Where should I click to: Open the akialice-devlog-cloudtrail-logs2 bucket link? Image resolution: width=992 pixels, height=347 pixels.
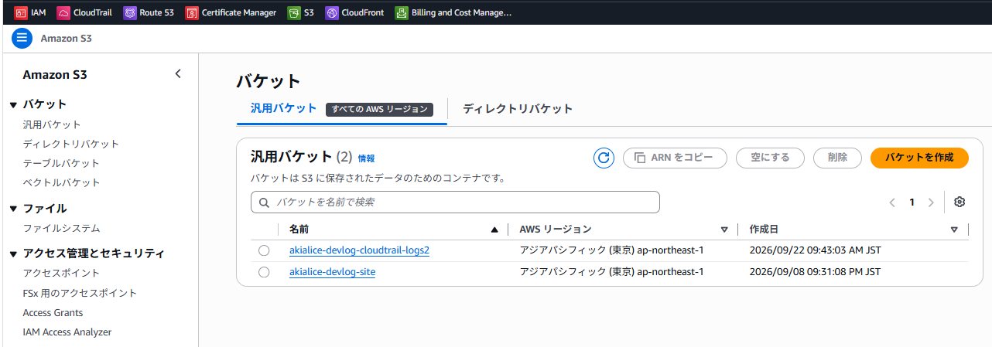[359, 250]
